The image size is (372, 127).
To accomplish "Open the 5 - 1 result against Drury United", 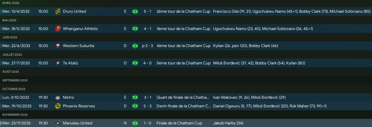I will point(147,12).
